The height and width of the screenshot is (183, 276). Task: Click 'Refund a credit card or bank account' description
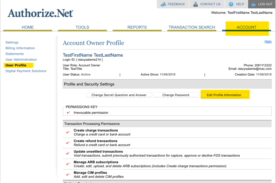tap(102, 145)
